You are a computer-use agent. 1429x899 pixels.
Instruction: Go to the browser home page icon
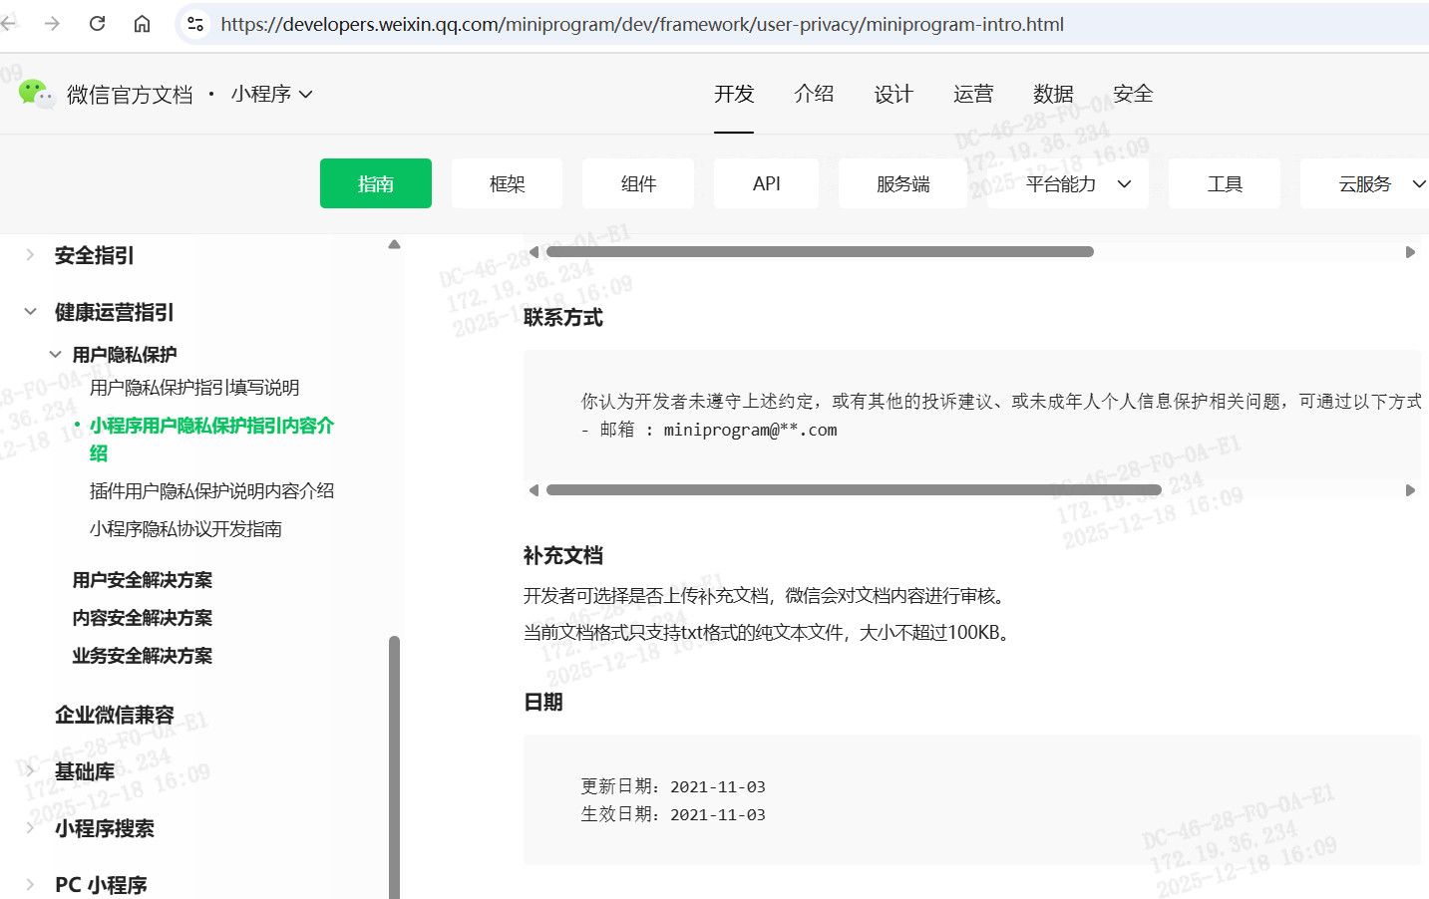[142, 24]
